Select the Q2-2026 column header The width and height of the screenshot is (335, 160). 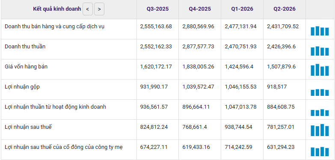[285, 9]
